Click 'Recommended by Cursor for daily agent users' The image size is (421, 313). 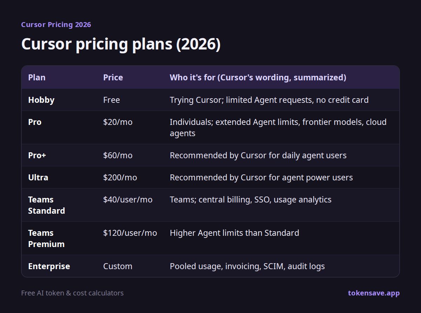[x=258, y=155]
